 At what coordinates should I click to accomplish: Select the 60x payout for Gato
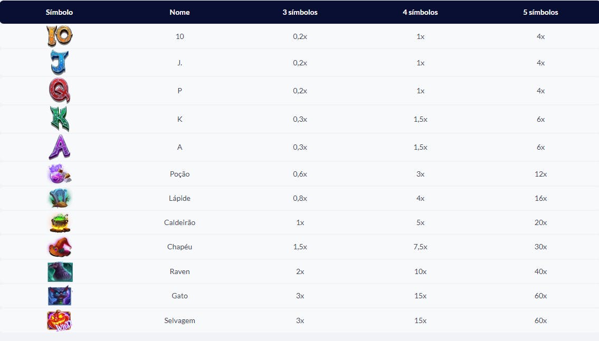pyautogui.click(x=540, y=296)
